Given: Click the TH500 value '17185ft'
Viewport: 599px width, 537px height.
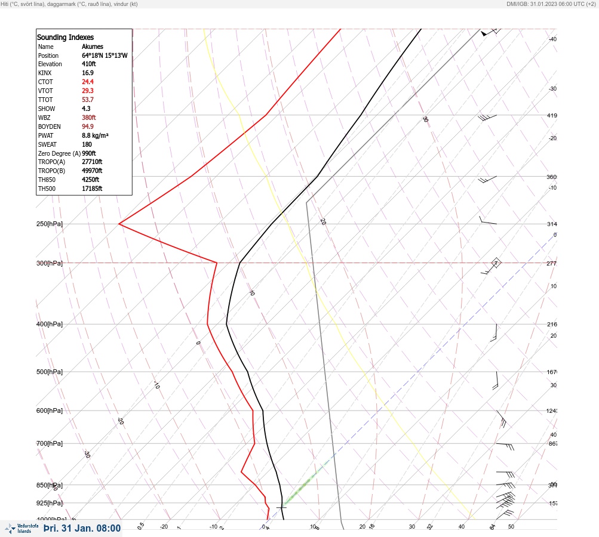Looking at the screenshot, I should click(92, 189).
